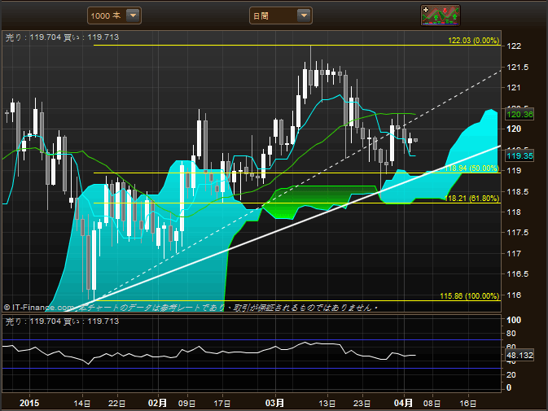Click the 04月 date label on time axis
Viewport: 548px width, 411px height.
tap(403, 403)
